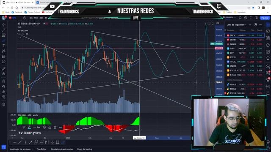Open the Analizador de acciones dropdown

click(x=22, y=149)
